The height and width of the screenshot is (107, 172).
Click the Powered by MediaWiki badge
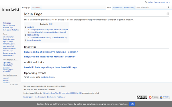153,97
